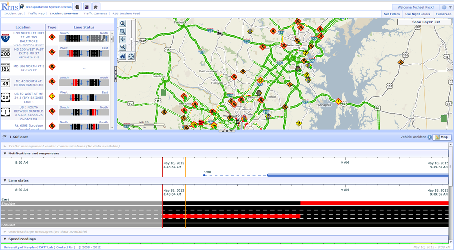This screenshot has height=250, width=454.
Task: Open the Incident List tab
Action: coord(13,13)
